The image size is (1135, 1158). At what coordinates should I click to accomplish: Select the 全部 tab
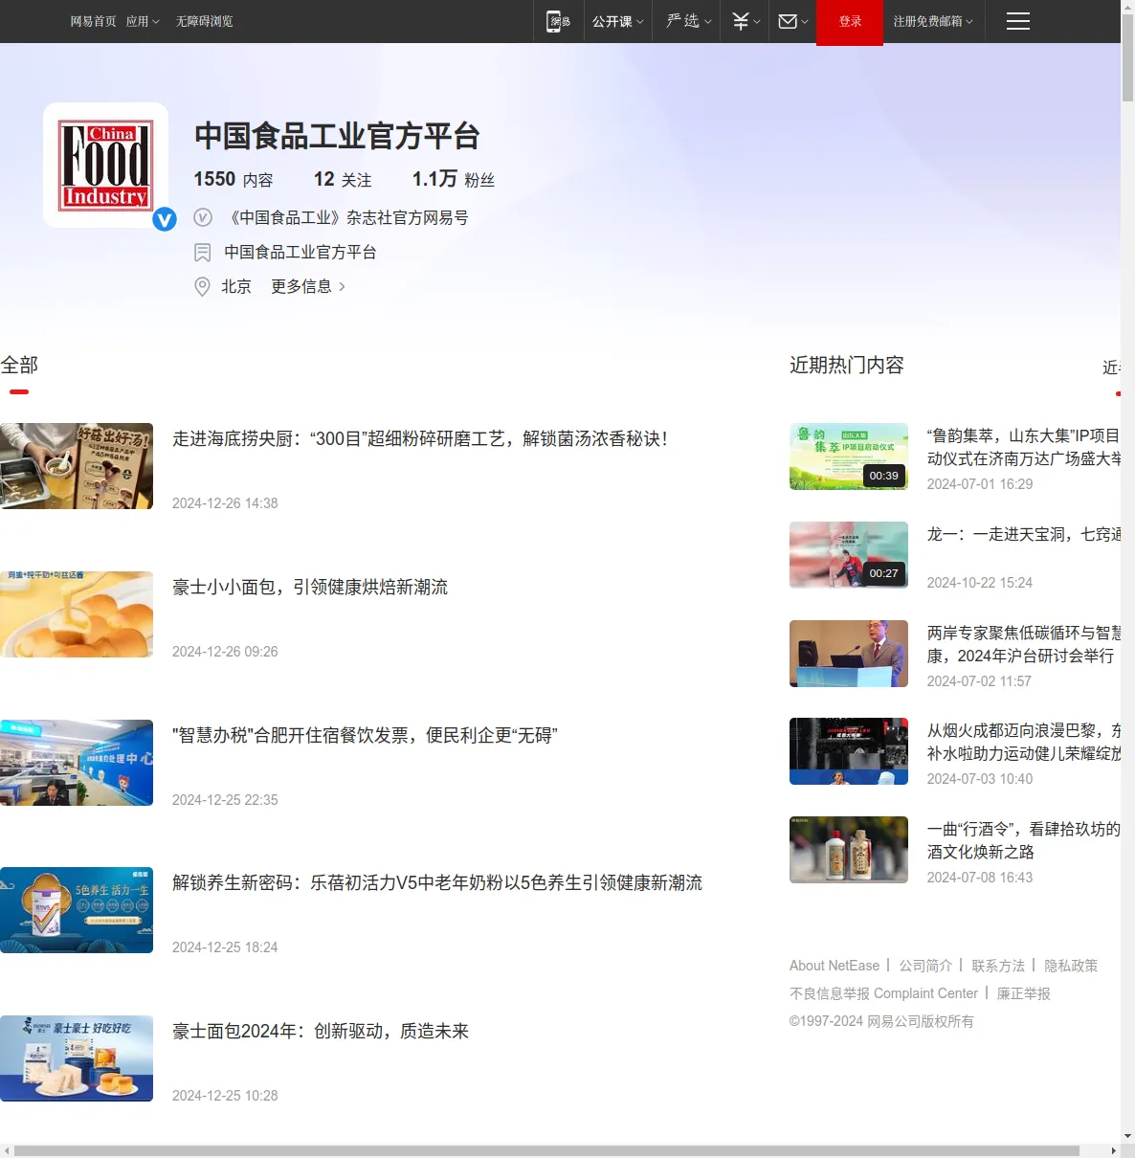[x=19, y=365]
